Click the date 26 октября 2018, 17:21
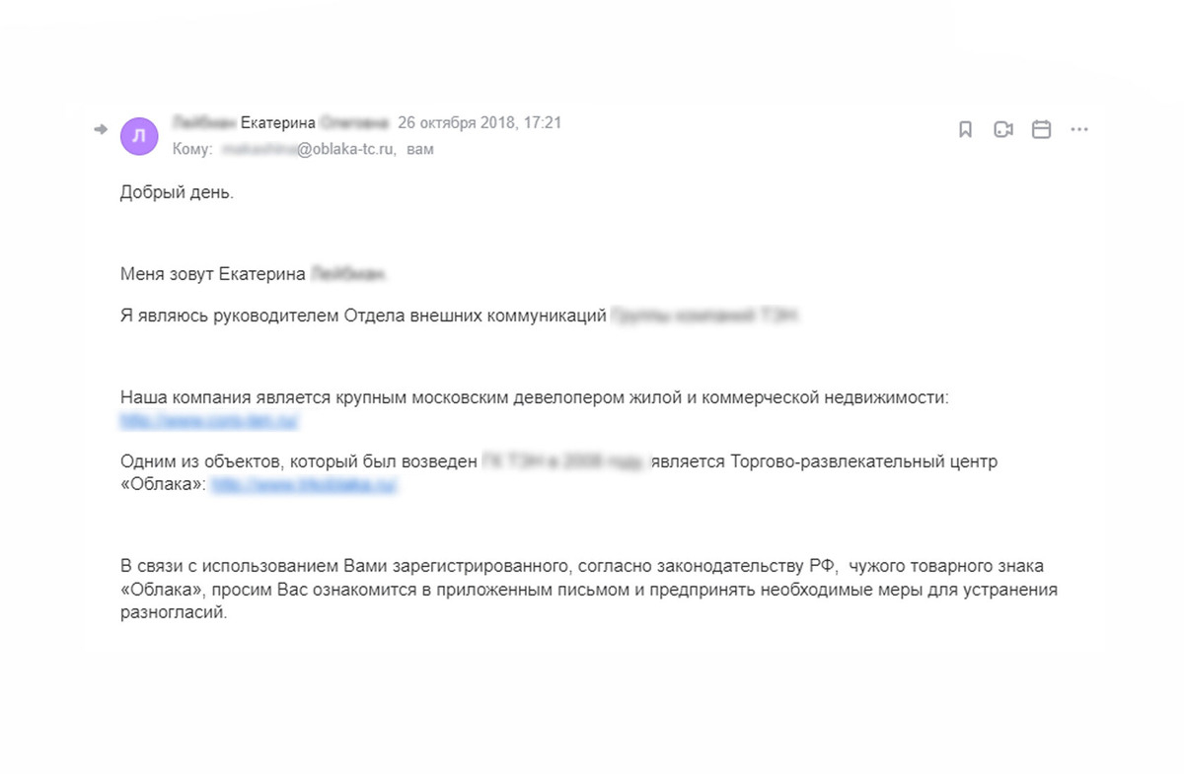This screenshot has width=1184, height=774. [x=480, y=123]
